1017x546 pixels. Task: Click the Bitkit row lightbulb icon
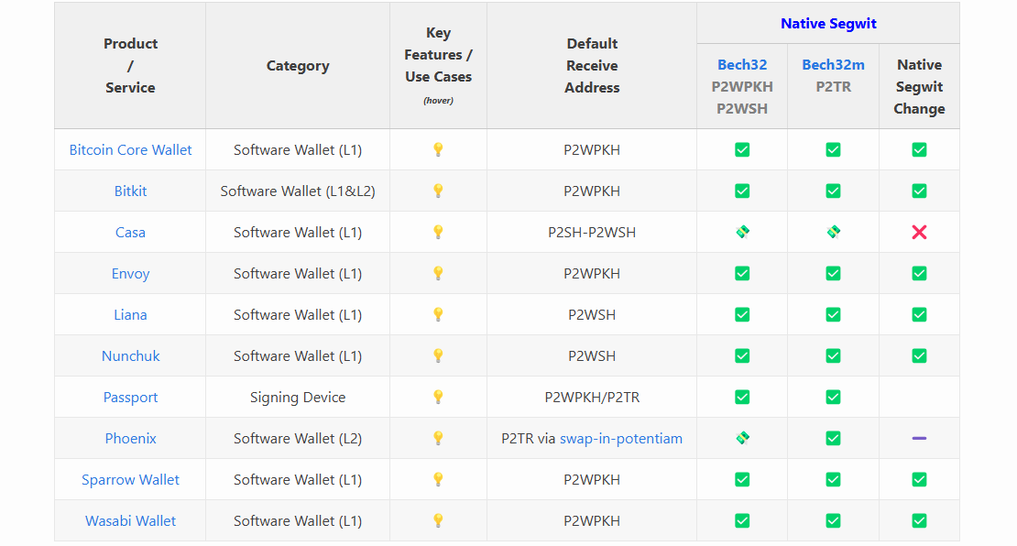439,191
